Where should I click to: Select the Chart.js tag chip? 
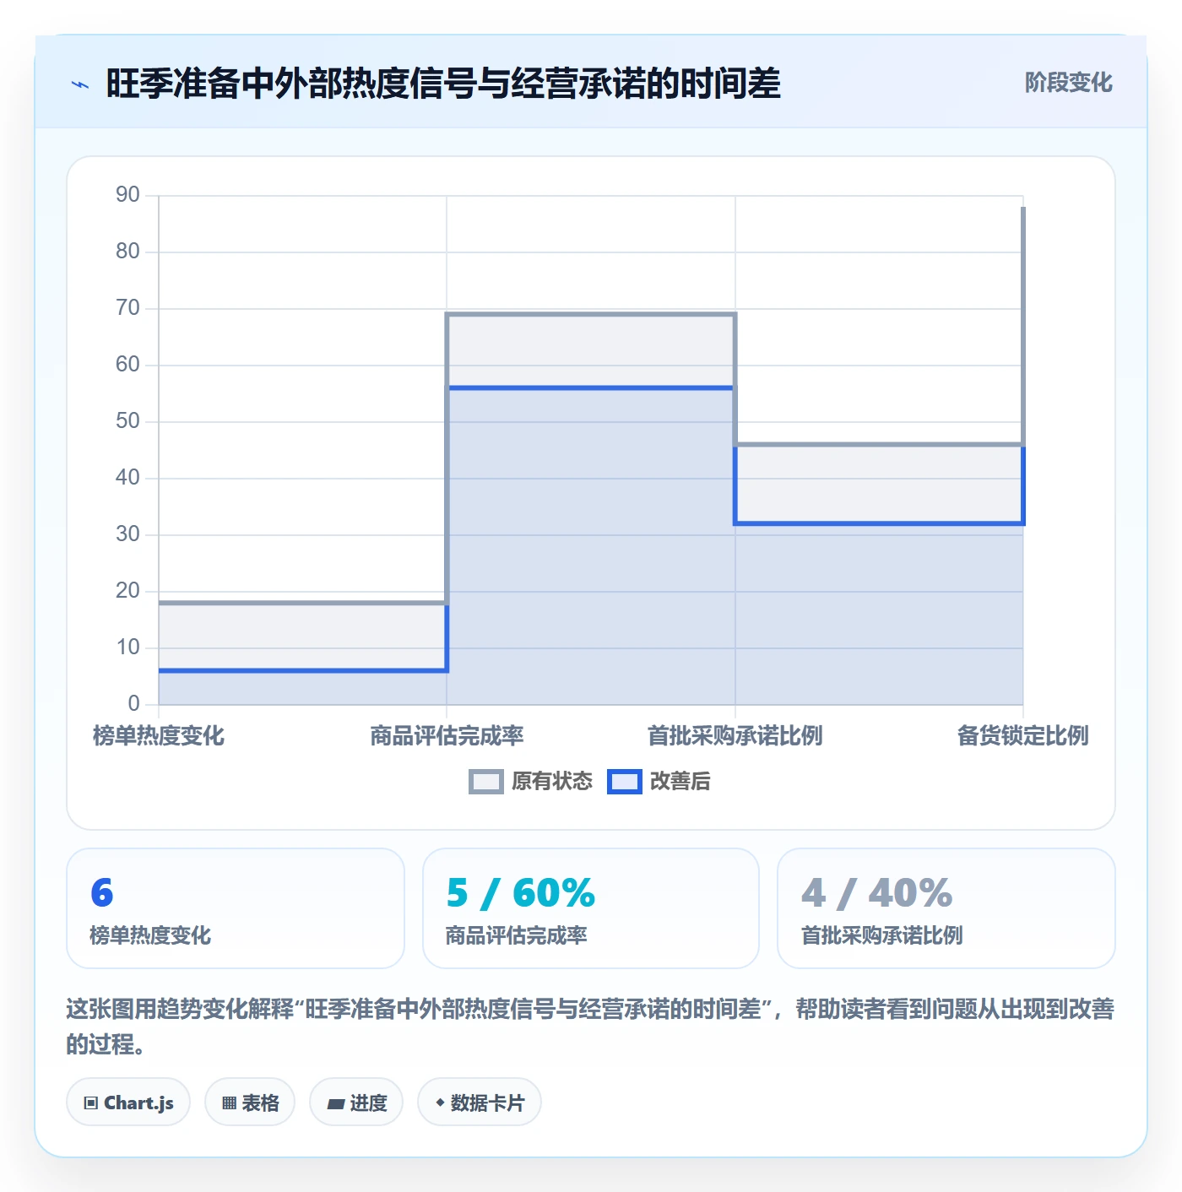click(128, 1103)
